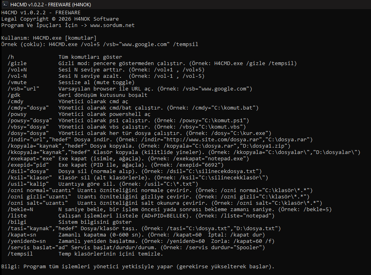Screen dimensions: 371x275
Task: Click the www.google.com text in the Örnek line
Action: (x=144, y=44)
